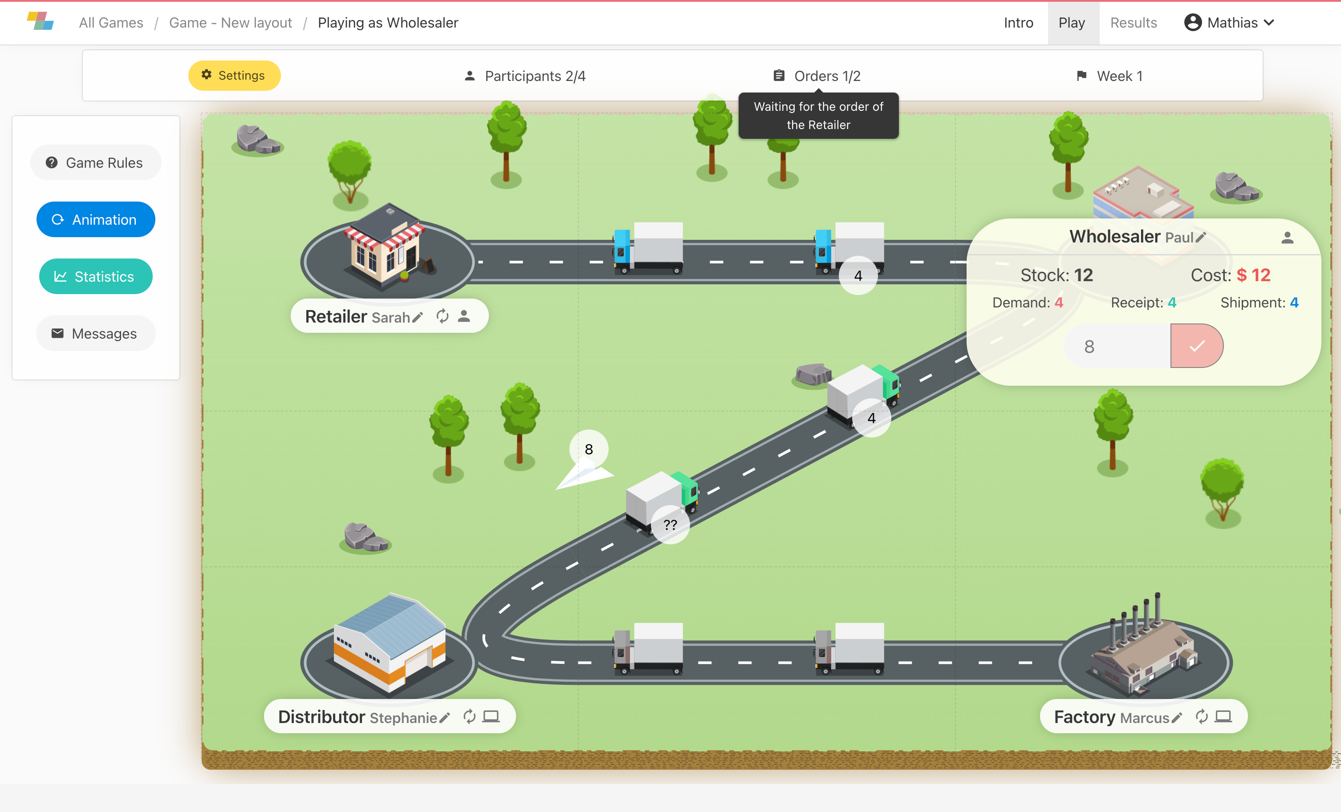This screenshot has width=1341, height=812.
Task: Edit Factory name Marcus pencil icon
Action: tap(1177, 718)
